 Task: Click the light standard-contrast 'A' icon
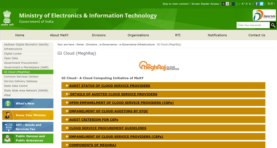(227, 4)
